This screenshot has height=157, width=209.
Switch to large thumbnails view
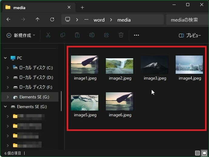pyautogui.click(x=204, y=153)
